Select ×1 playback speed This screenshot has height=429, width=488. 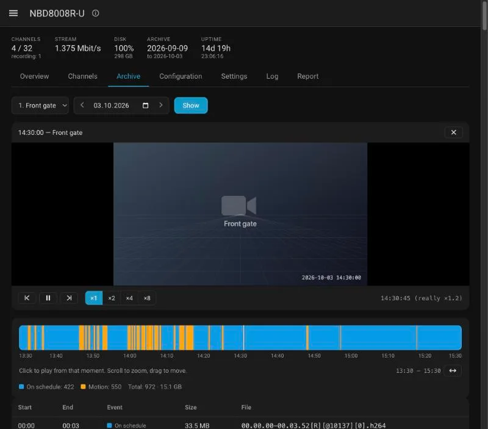[94, 298]
